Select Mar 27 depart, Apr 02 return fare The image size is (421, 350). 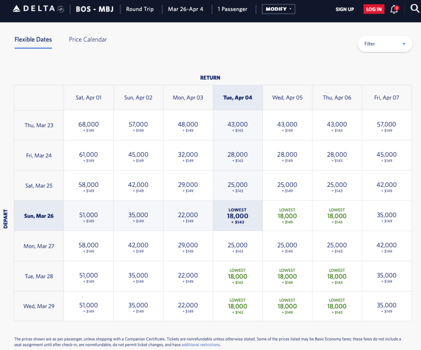pos(138,246)
